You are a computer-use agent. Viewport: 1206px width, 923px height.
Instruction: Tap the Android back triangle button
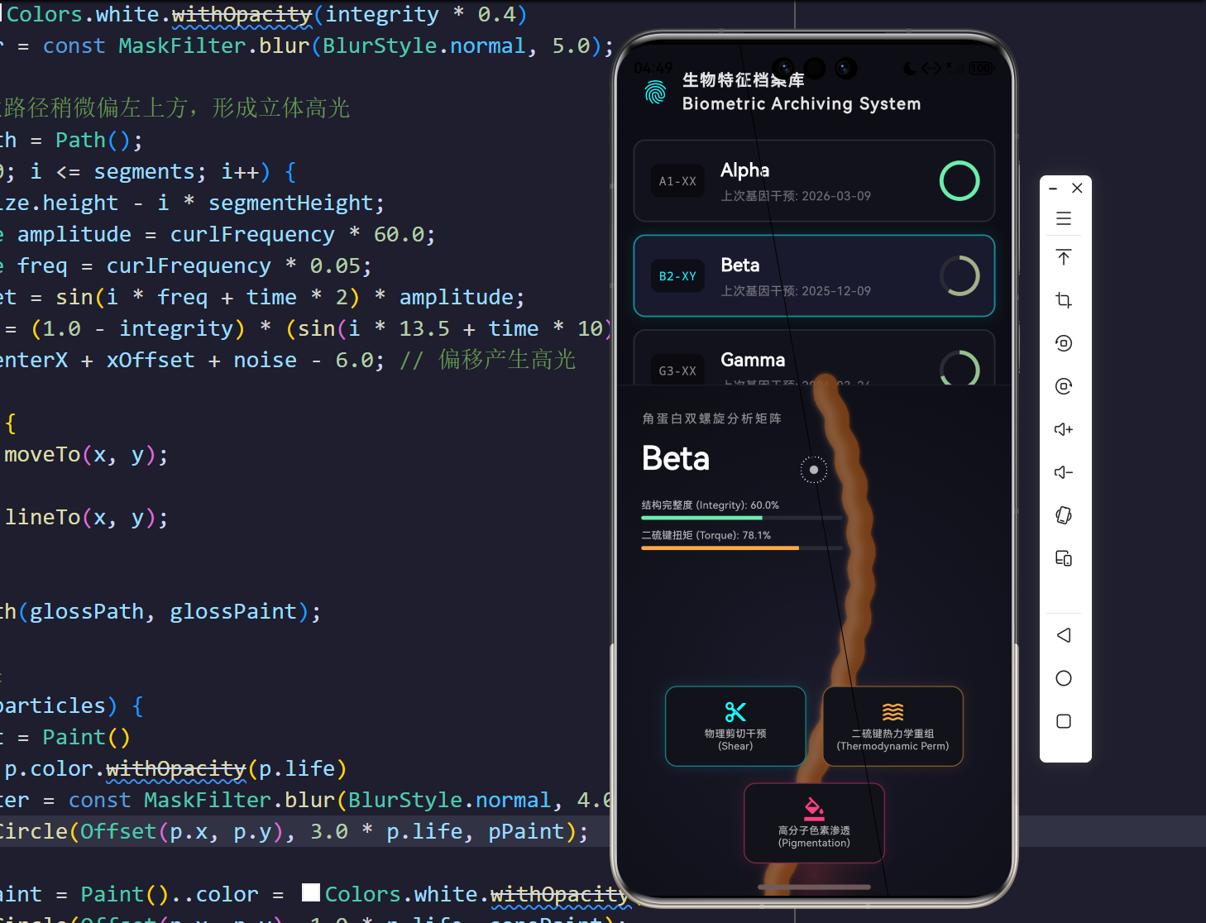[1064, 635]
